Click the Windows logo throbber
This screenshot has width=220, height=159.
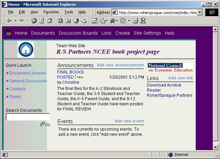click(212, 12)
